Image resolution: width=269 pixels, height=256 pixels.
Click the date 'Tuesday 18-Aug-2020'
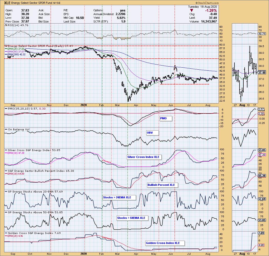(x=202, y=7)
